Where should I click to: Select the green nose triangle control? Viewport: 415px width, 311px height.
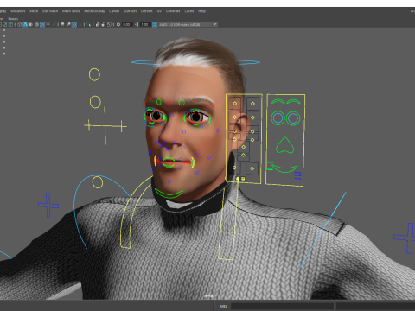point(284,145)
